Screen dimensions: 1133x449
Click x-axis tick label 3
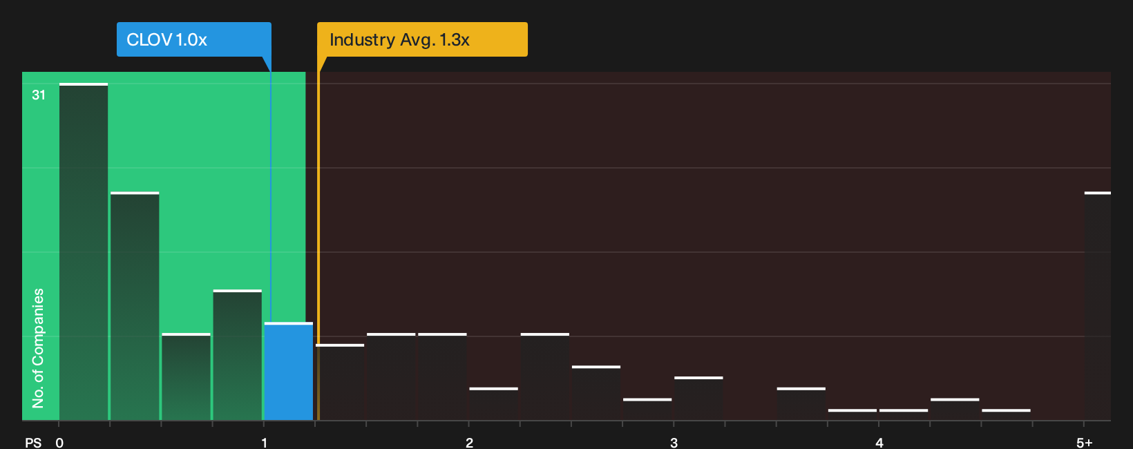(x=674, y=443)
